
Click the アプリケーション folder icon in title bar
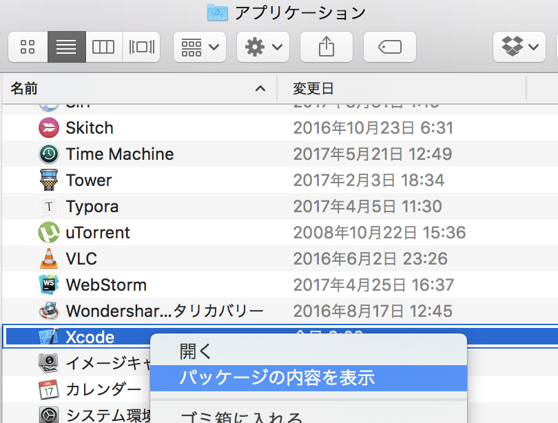(218, 13)
